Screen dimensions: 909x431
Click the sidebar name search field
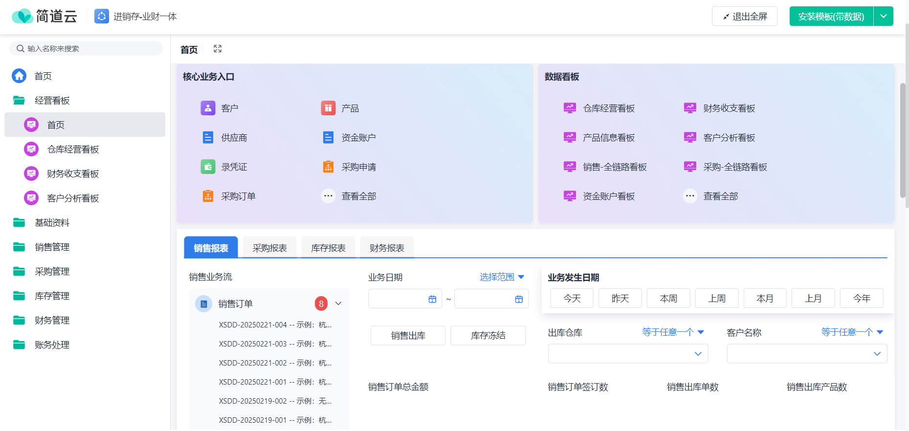[86, 48]
